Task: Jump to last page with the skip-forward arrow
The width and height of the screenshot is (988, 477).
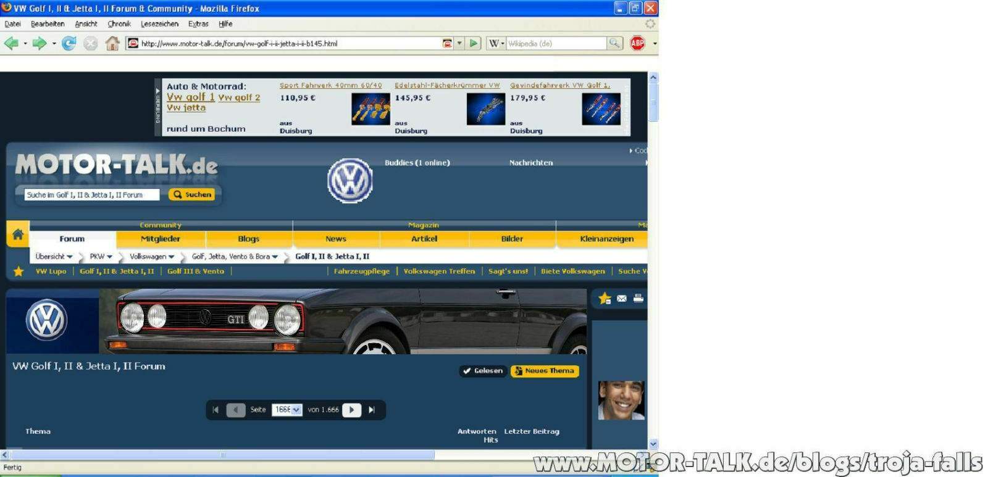Action: point(372,410)
